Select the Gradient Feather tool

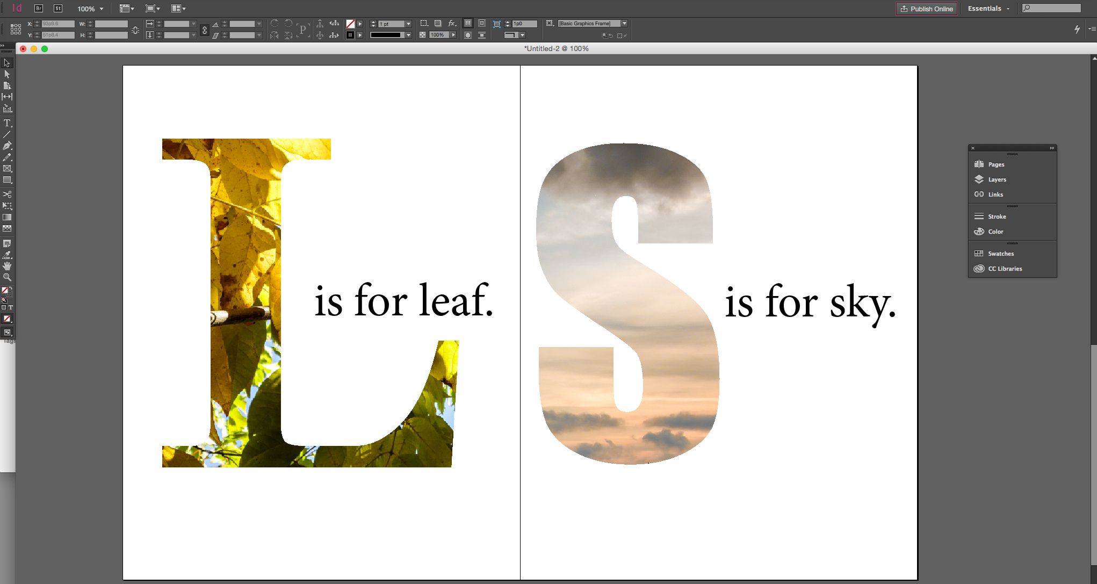(7, 228)
